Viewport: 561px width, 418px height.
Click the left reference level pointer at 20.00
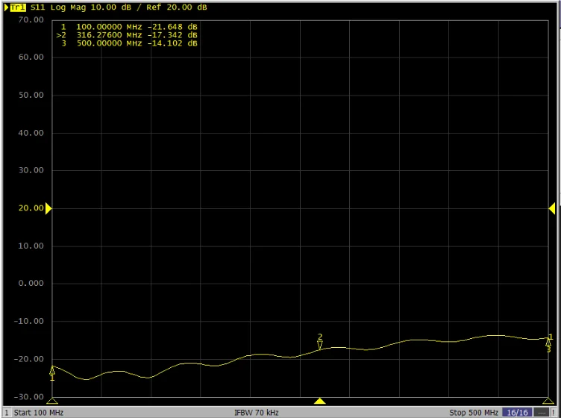[x=48, y=208]
